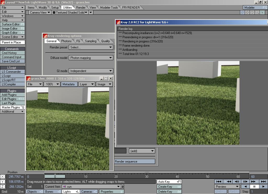
Task: Toggle Parent in Place option
Action: pos(13,42)
